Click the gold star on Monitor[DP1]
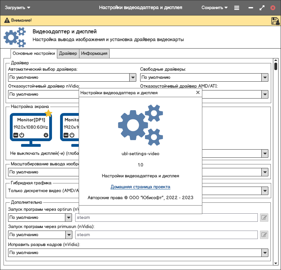Viewport: 281px width, 270px height. point(48,113)
